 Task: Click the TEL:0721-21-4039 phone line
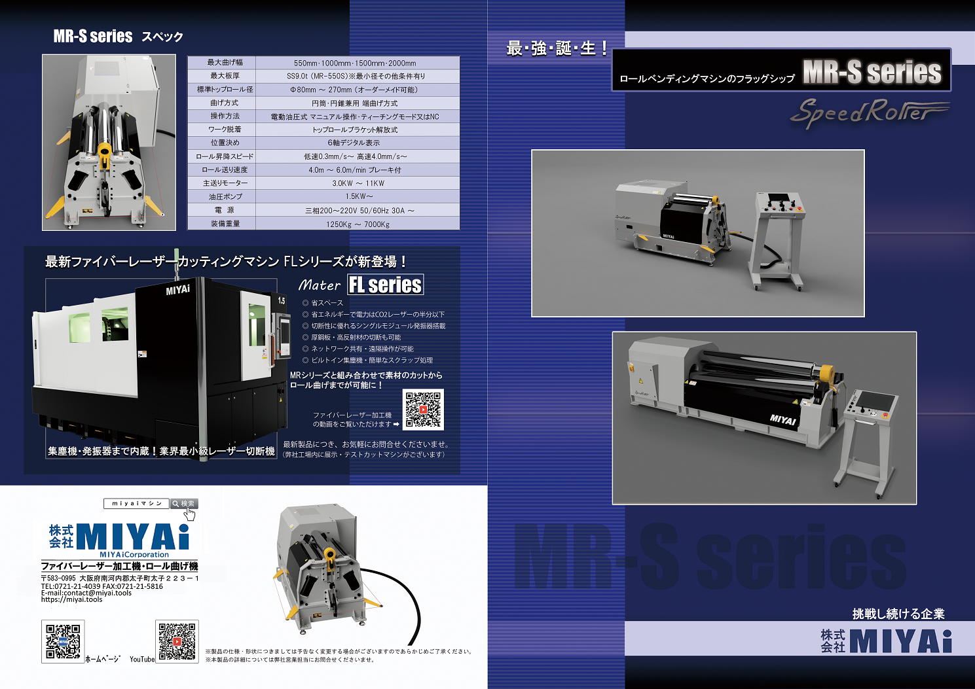coord(101,586)
